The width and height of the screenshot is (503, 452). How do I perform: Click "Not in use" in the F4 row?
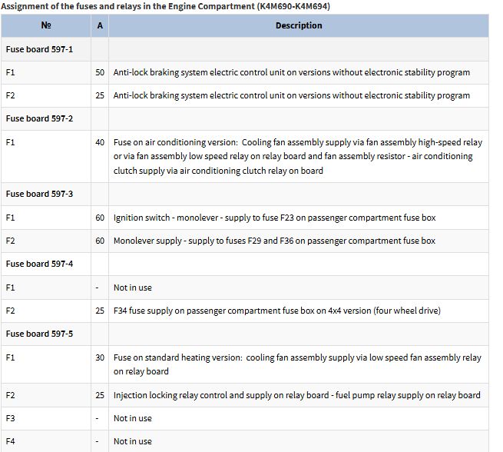point(133,441)
